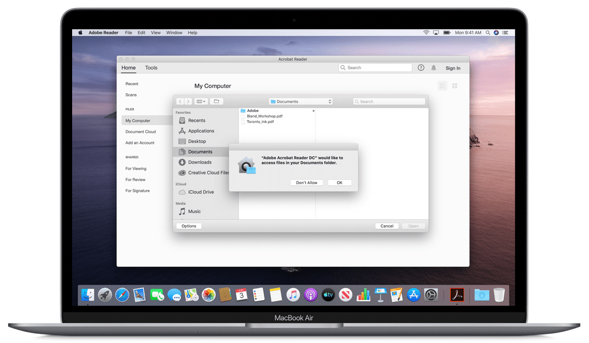Open Finder from the Dock

click(88, 295)
